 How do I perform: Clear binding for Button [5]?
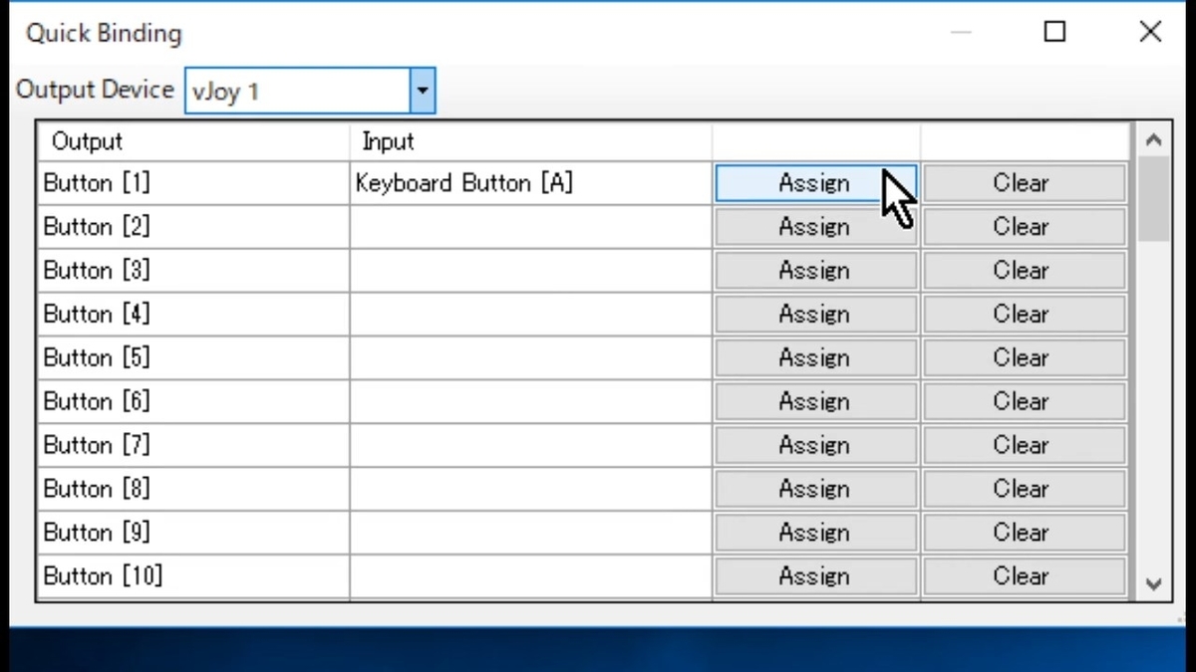[x=1024, y=358]
